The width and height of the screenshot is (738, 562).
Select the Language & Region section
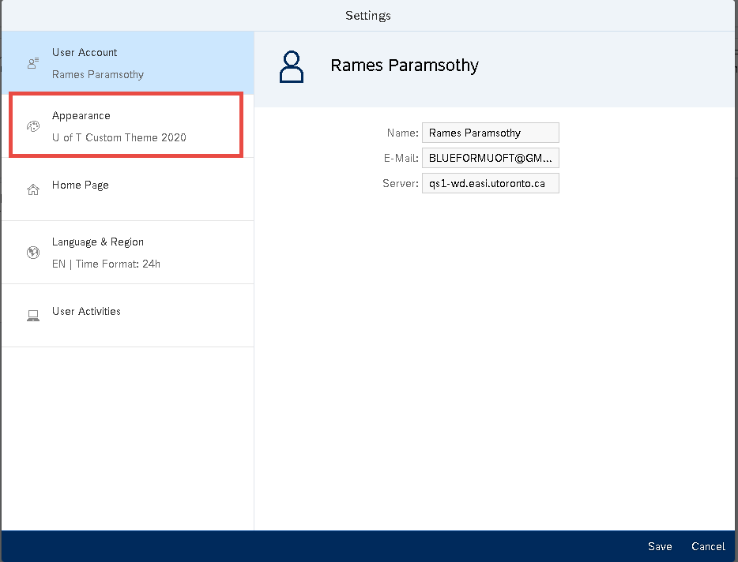point(127,253)
